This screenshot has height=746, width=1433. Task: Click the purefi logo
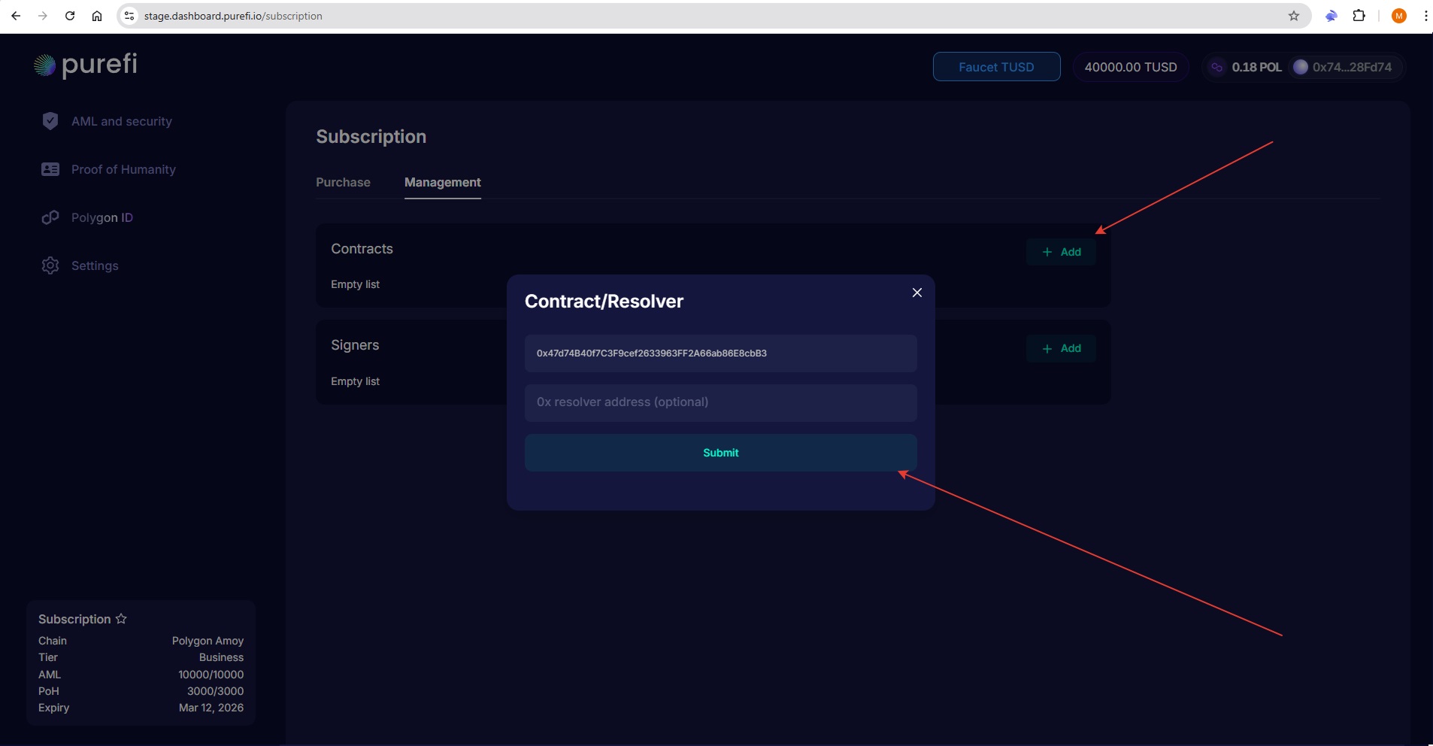coord(86,65)
